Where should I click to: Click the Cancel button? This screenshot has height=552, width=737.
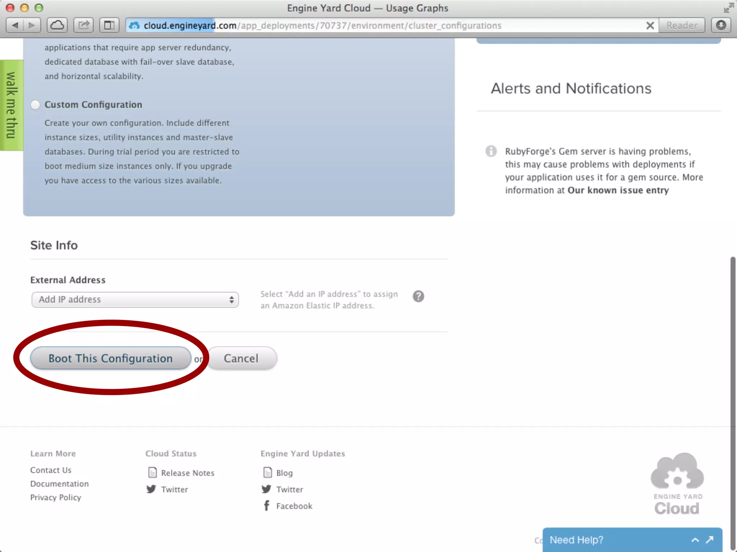coord(241,358)
